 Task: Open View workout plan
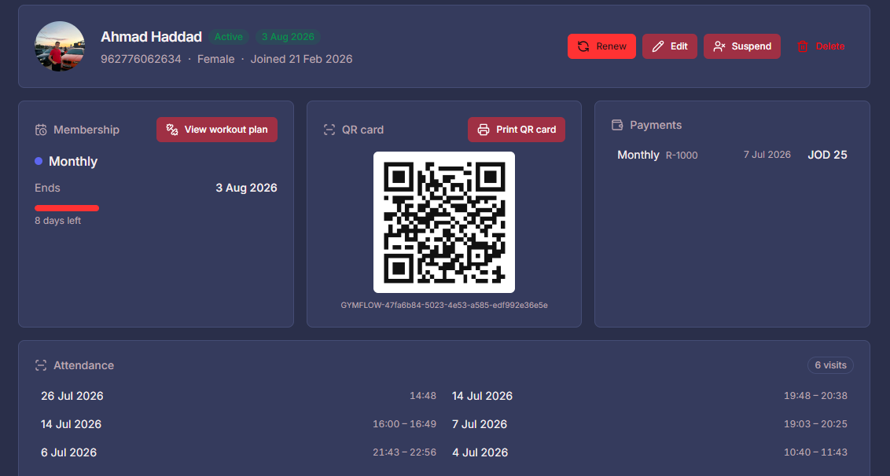pos(217,130)
